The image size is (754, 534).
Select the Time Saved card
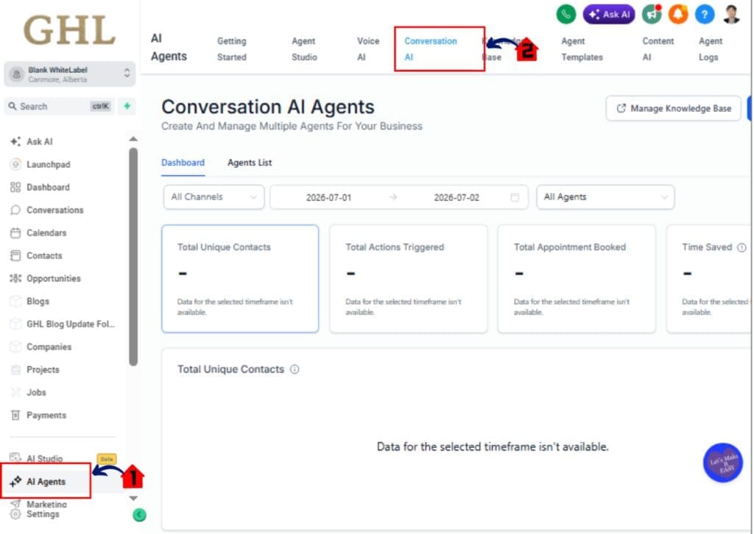click(x=709, y=279)
